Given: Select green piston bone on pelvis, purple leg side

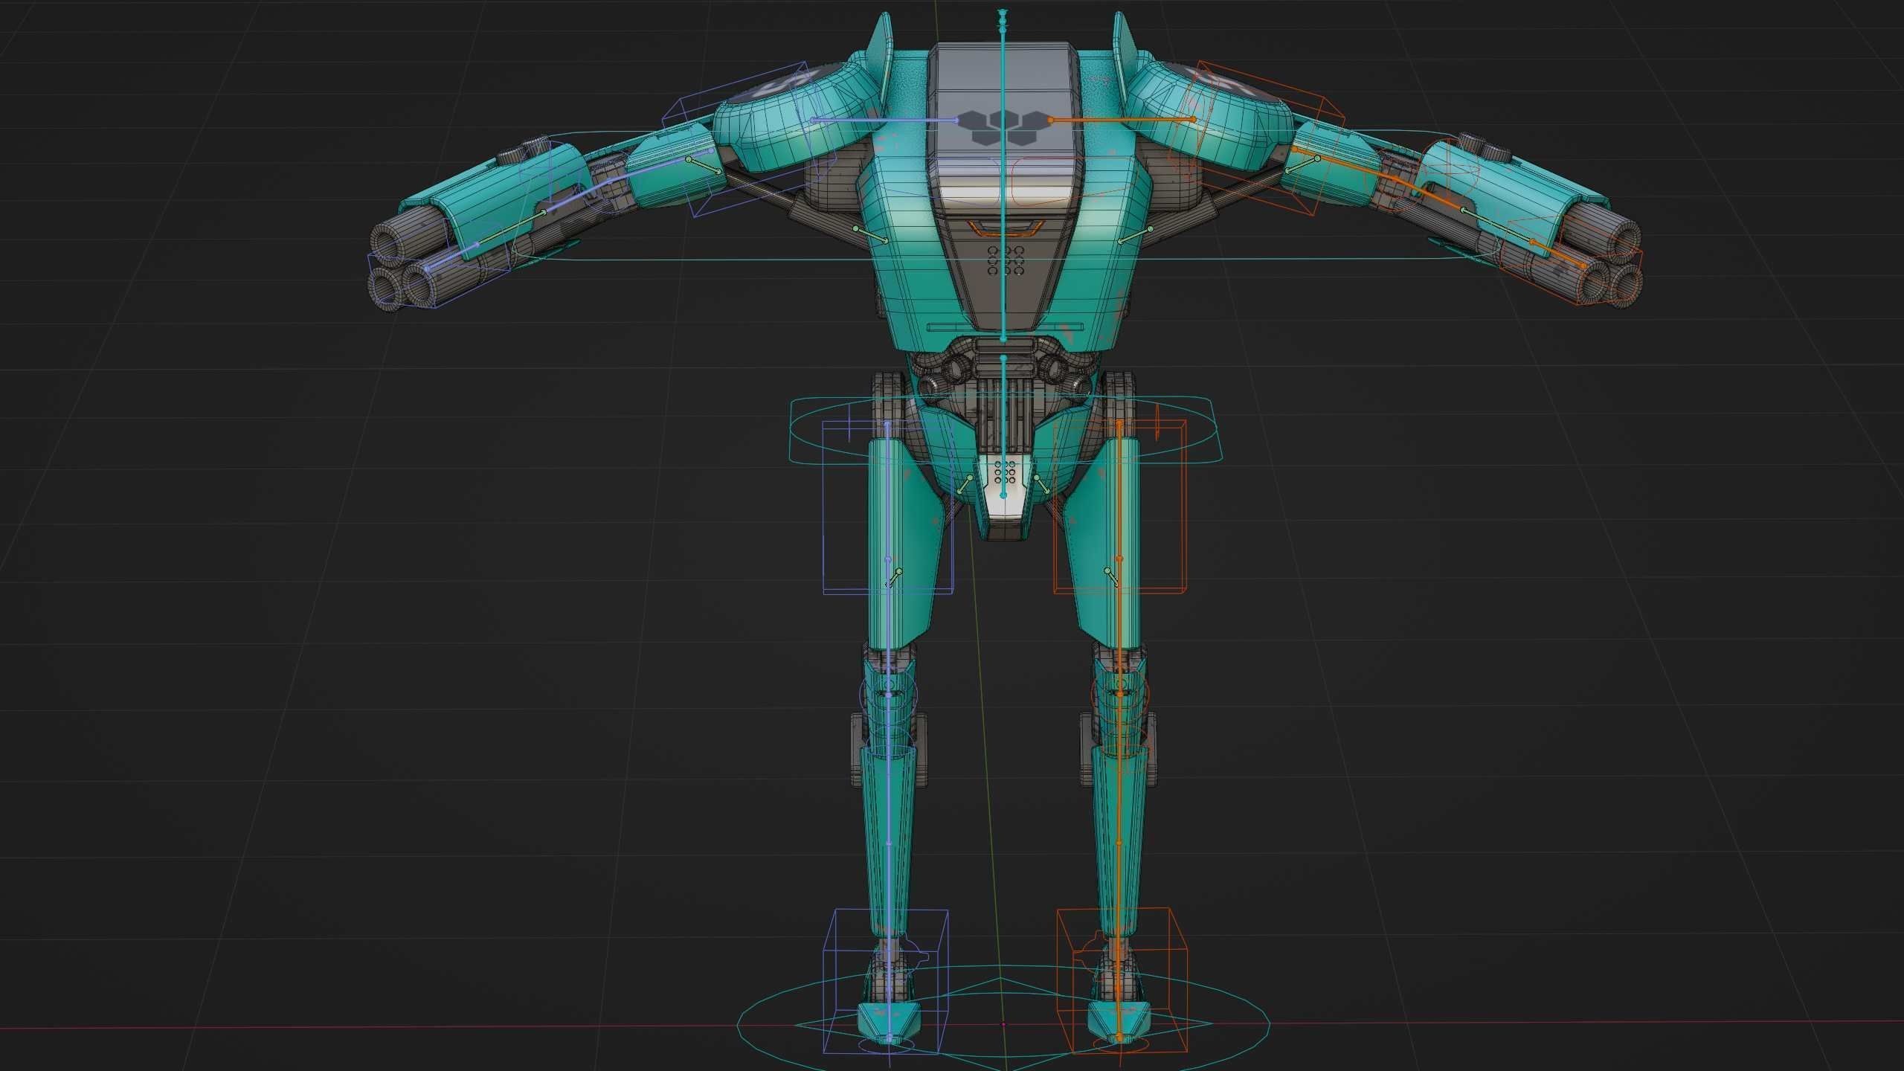Looking at the screenshot, I should click(966, 483).
